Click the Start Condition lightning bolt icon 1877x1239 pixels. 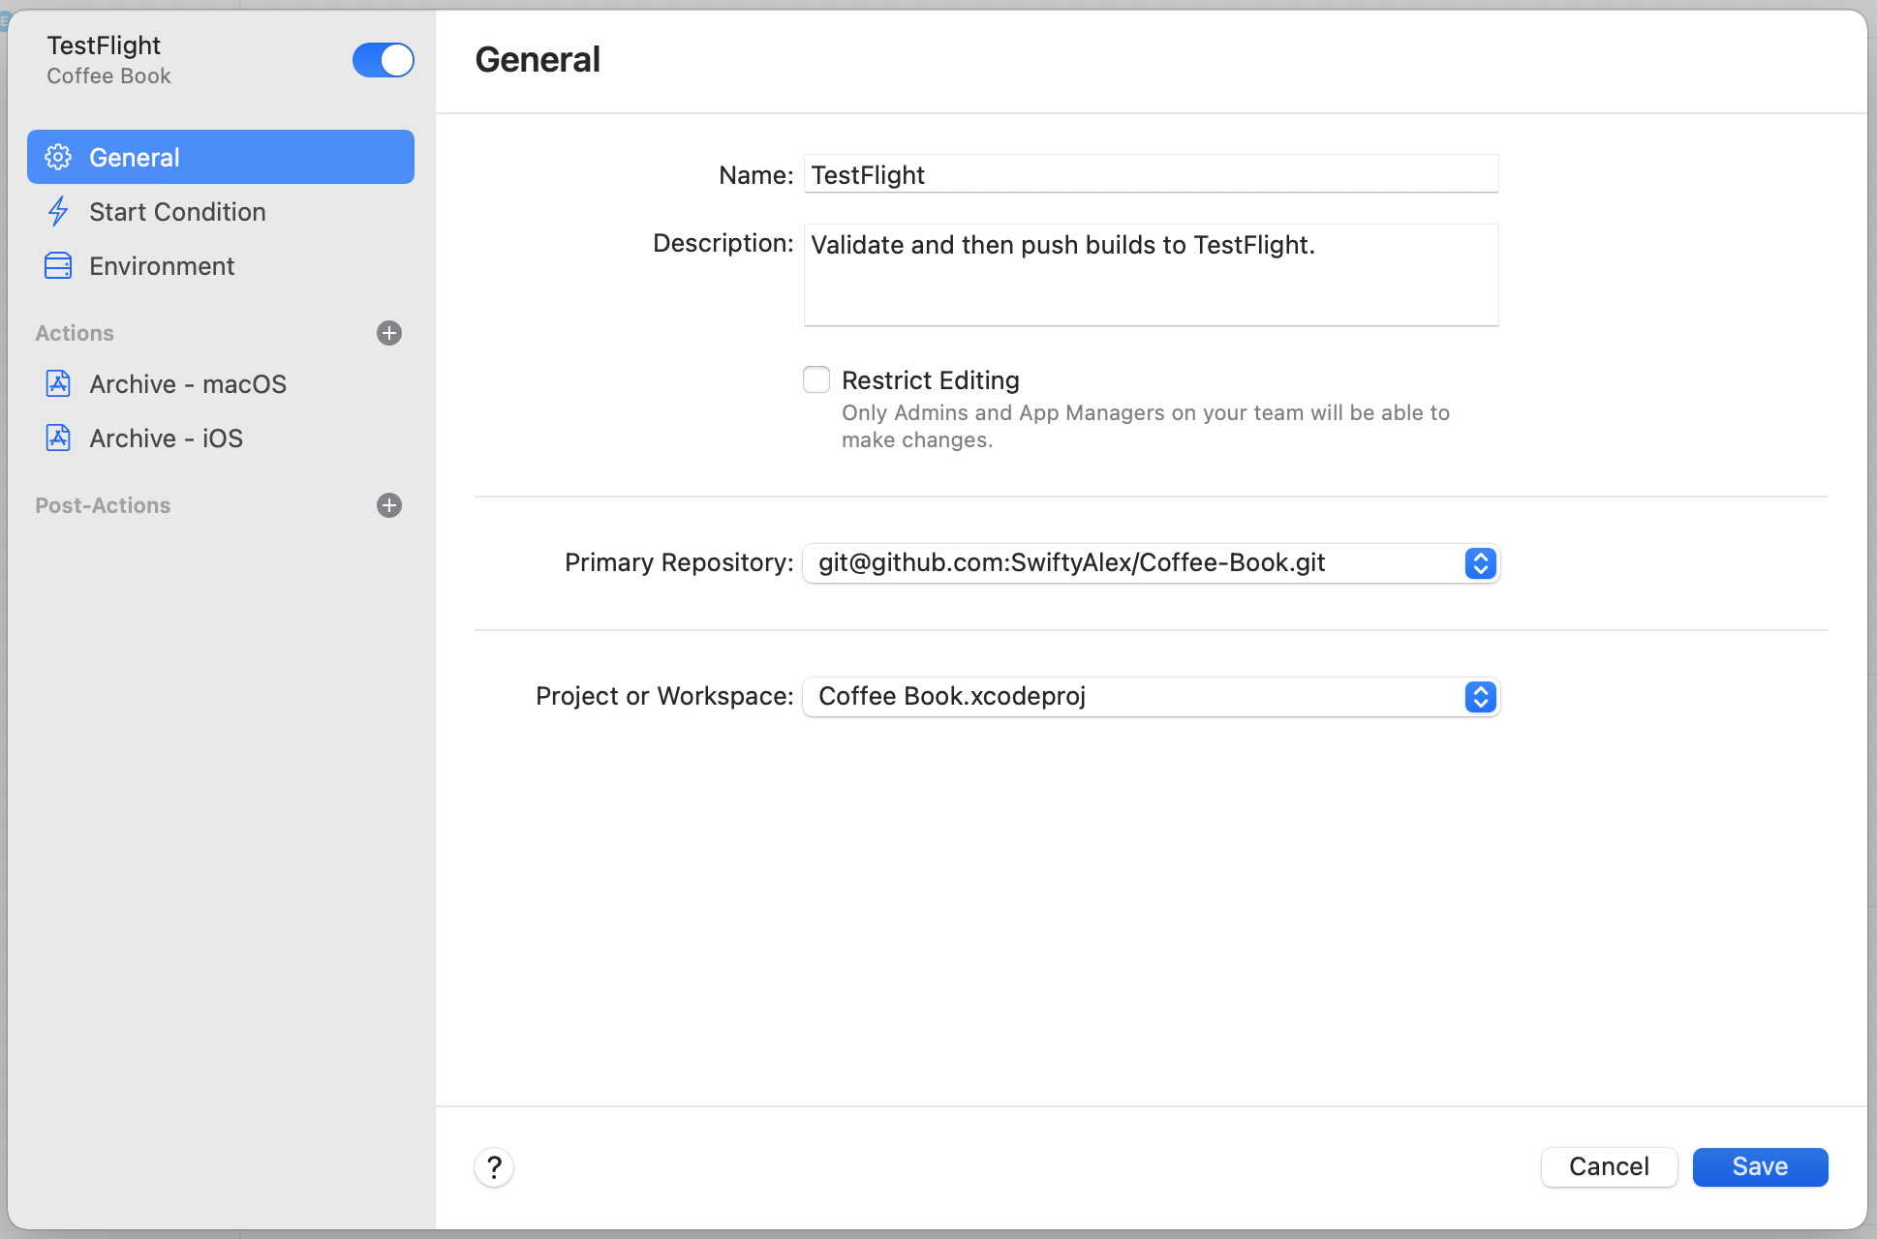[58, 211]
